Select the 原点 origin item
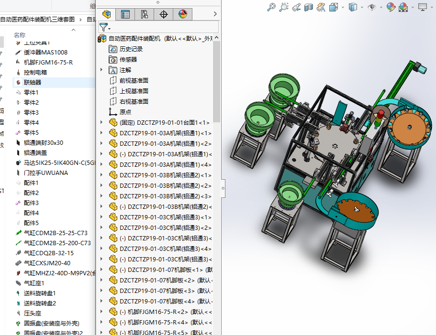Screen dimensions: 436x335 (x=125, y=112)
